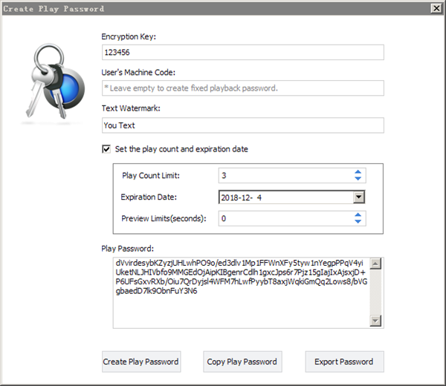
Task: Focus the User's Machine Code field
Action: (242, 88)
